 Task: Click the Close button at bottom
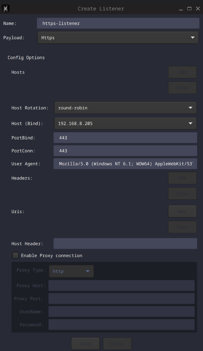117,344
